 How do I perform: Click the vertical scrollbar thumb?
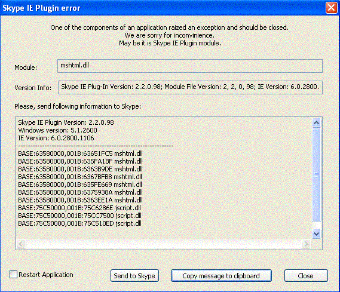tap(316, 175)
